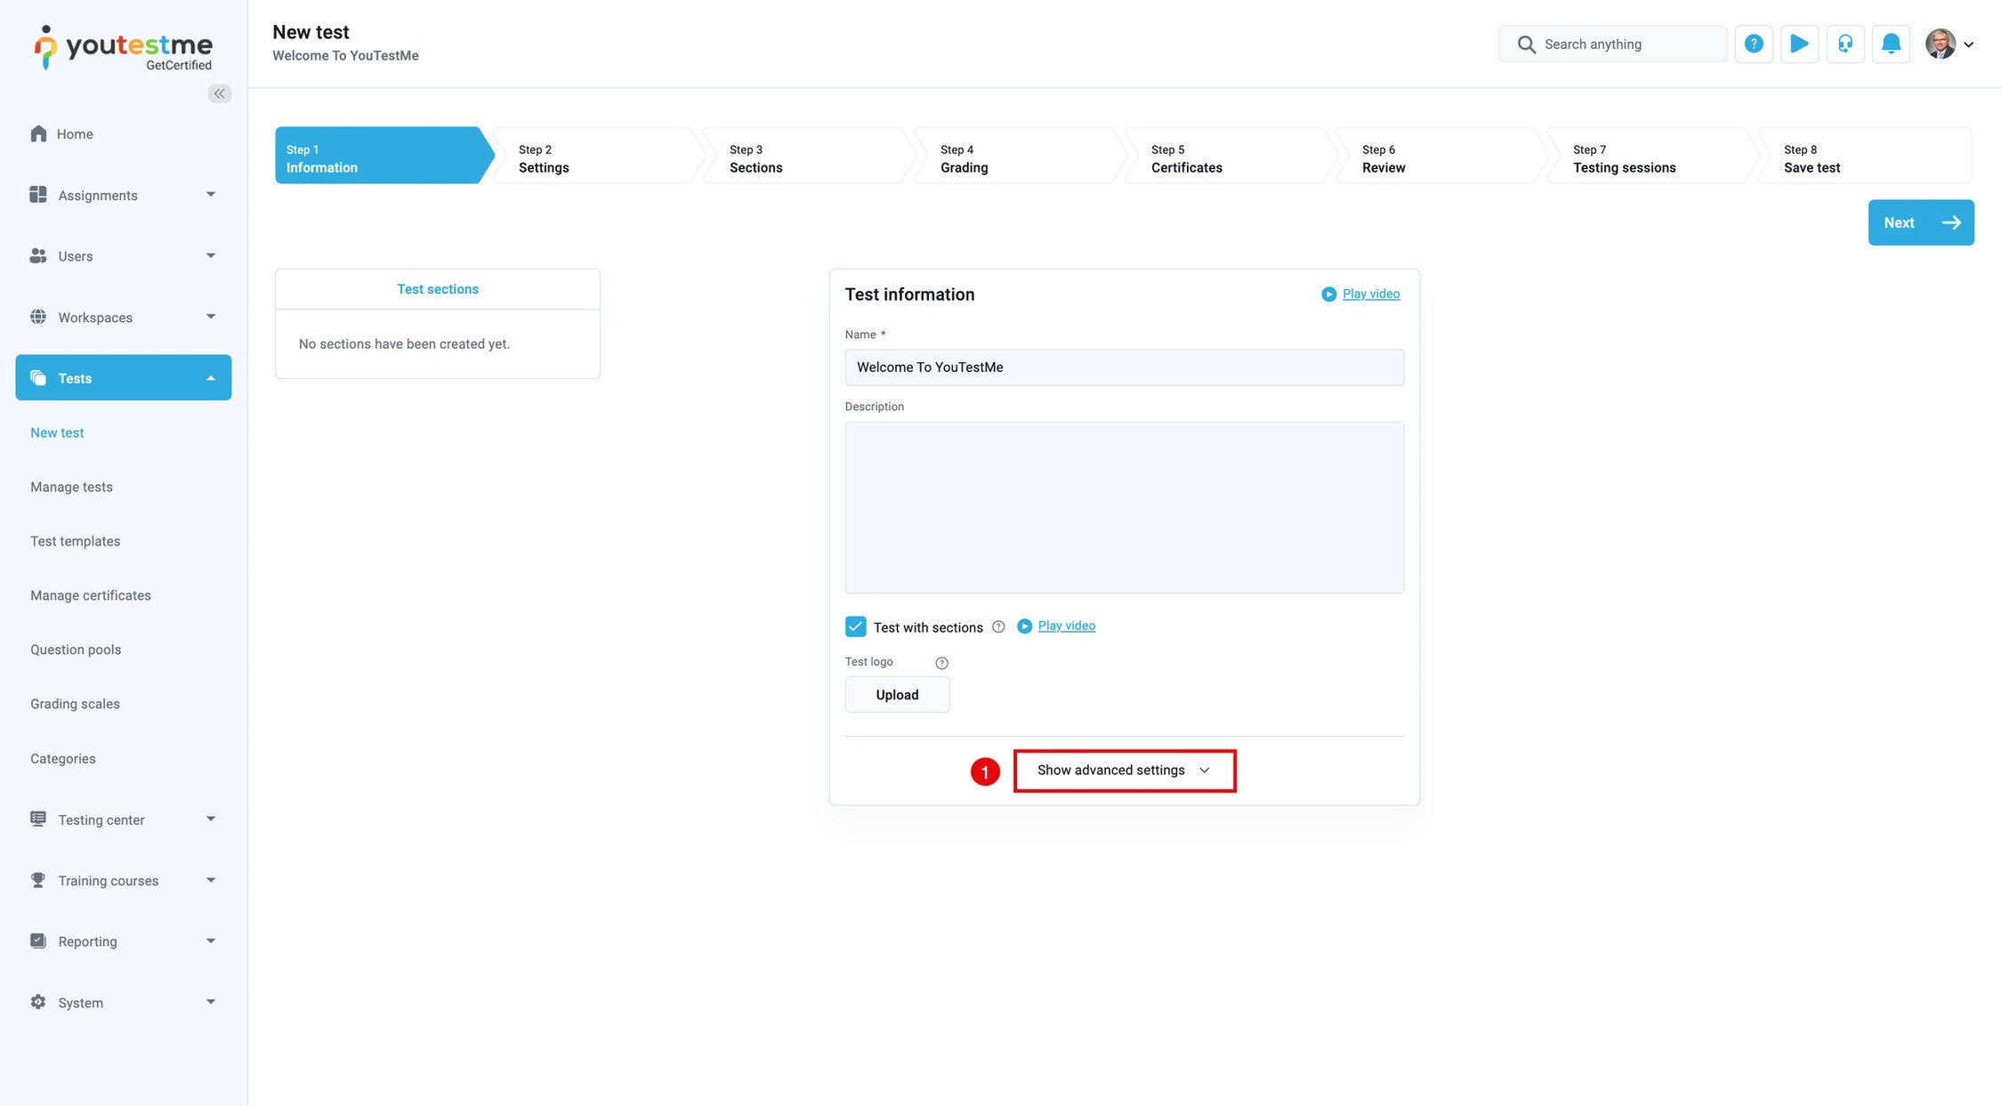Image resolution: width=2002 pixels, height=1106 pixels.
Task: Open Grading scales submenu item
Action: pos(75,704)
